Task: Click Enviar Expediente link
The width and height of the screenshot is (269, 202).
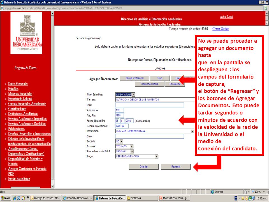Action: click(x=19, y=179)
